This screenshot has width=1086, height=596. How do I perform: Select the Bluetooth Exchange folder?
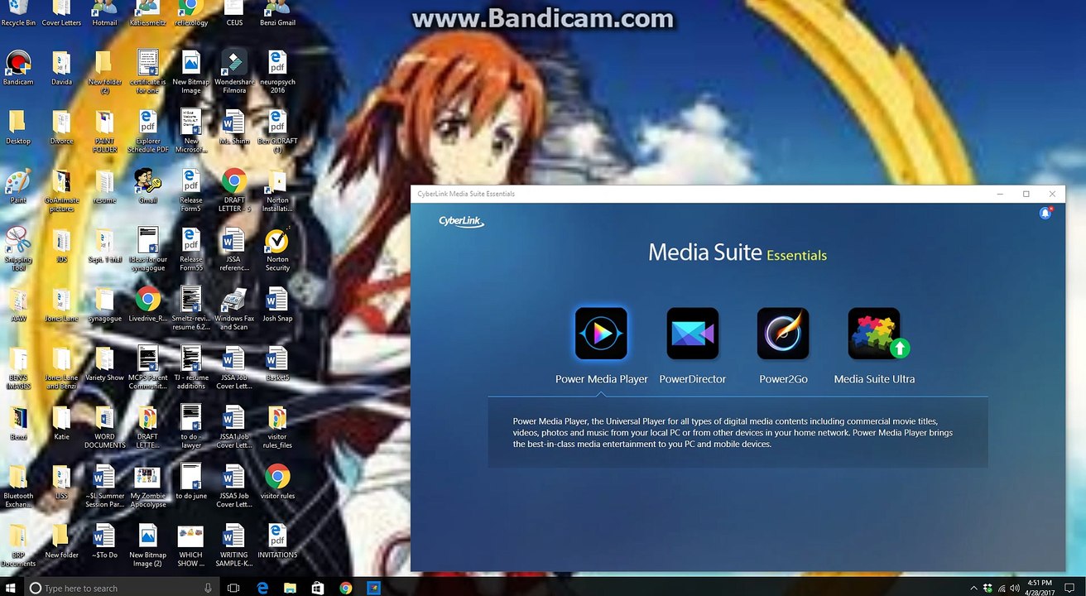18,486
